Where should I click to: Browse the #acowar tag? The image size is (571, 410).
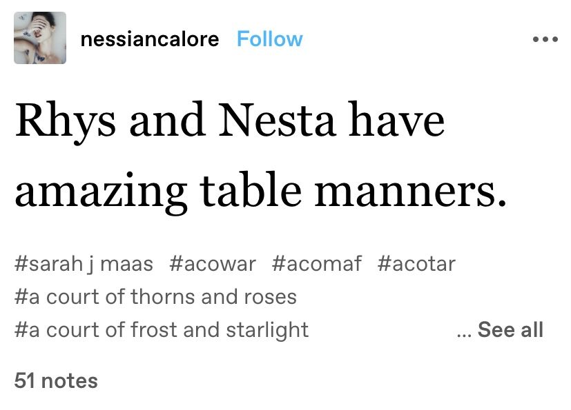212,263
